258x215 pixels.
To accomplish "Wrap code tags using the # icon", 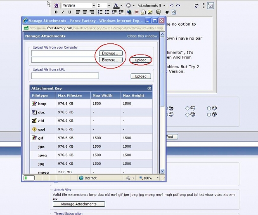I will [x=167, y=12].
